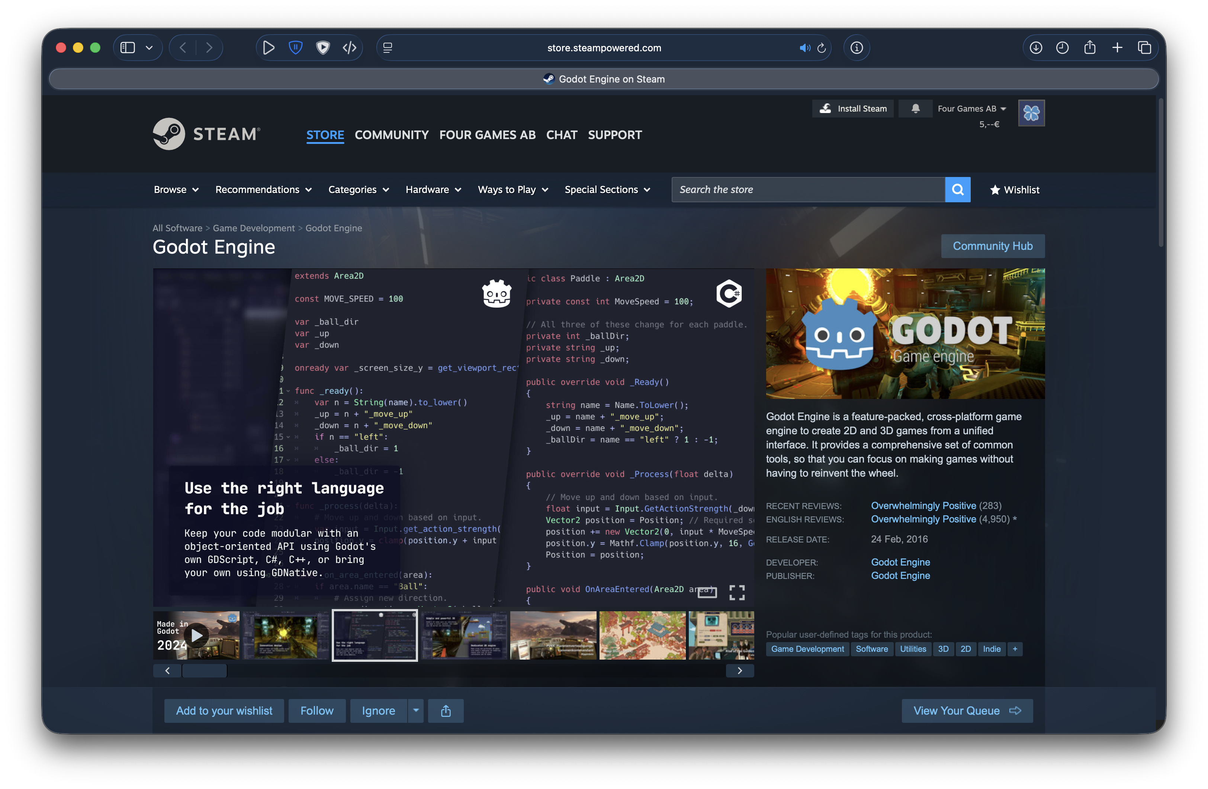Open the SUPPORT page
This screenshot has height=789, width=1208.
coord(615,135)
